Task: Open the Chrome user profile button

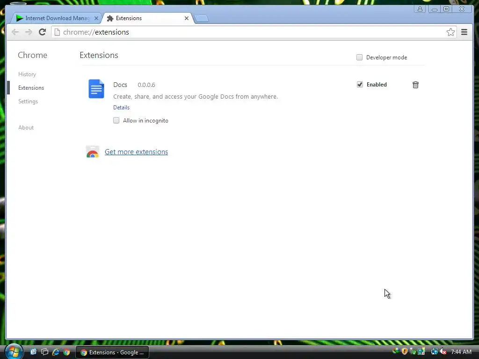Action: [x=420, y=9]
